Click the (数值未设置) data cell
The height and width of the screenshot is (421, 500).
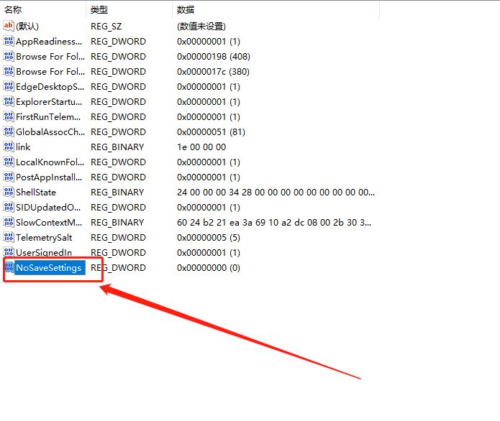(201, 26)
